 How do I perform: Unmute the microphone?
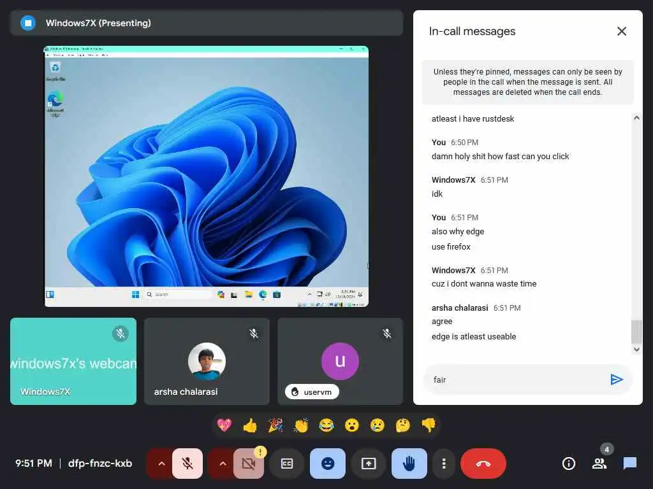187,464
